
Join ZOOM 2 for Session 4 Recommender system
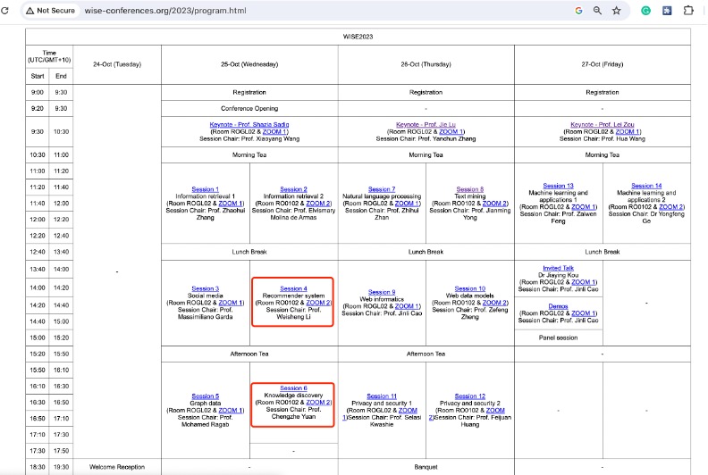[318, 303]
